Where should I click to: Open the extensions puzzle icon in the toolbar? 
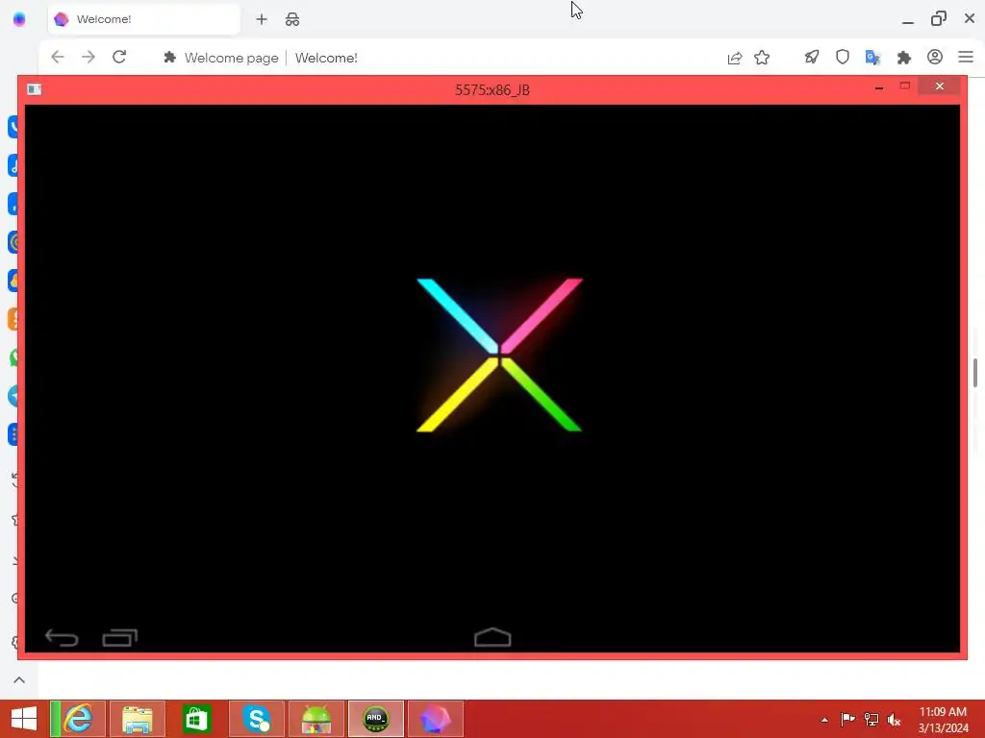pyautogui.click(x=904, y=58)
